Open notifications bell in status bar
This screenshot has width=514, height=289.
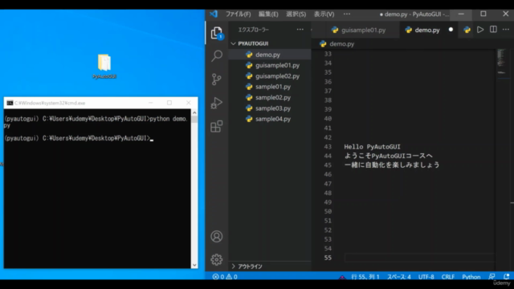point(507,276)
